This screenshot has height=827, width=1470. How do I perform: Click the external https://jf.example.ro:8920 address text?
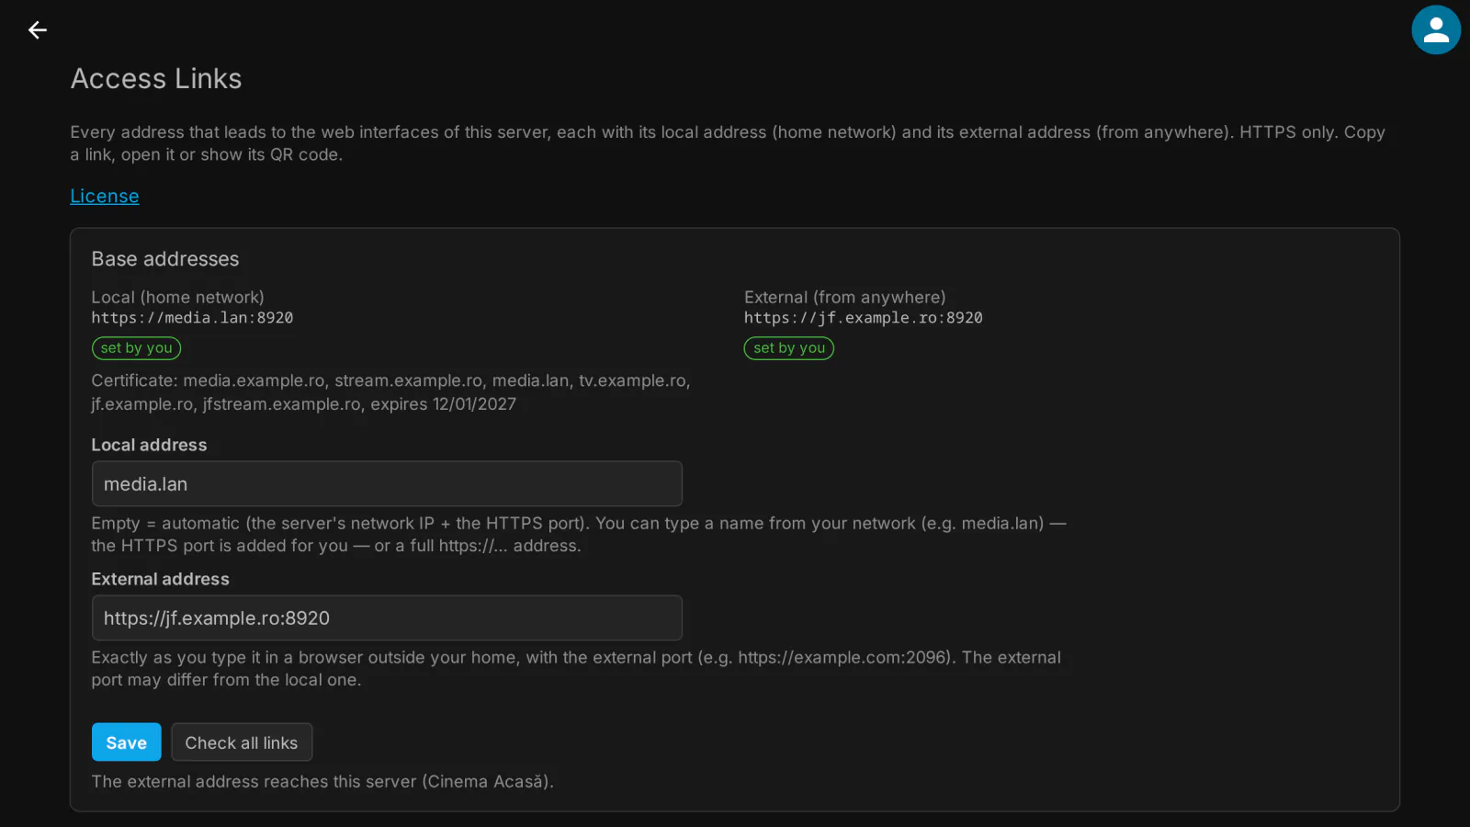click(x=864, y=318)
